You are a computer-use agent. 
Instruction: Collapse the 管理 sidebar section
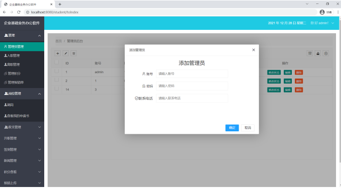[22, 35]
